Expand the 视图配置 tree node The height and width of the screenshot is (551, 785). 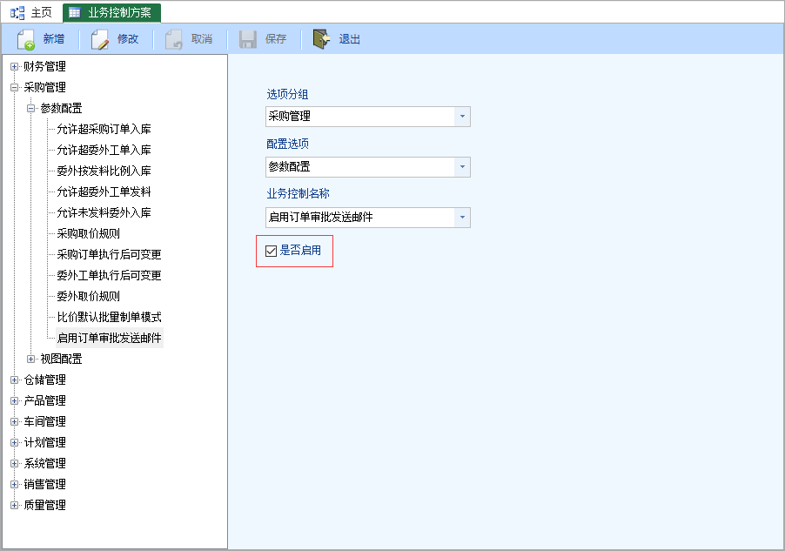(31, 359)
